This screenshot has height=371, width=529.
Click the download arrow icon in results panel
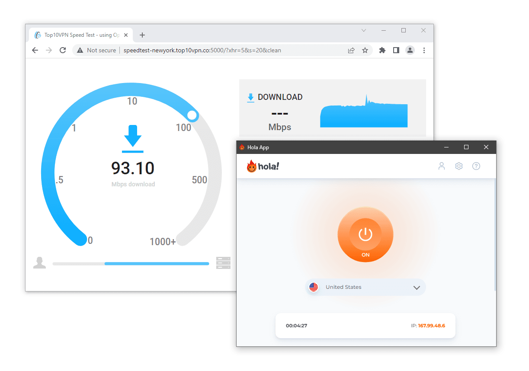tap(250, 97)
